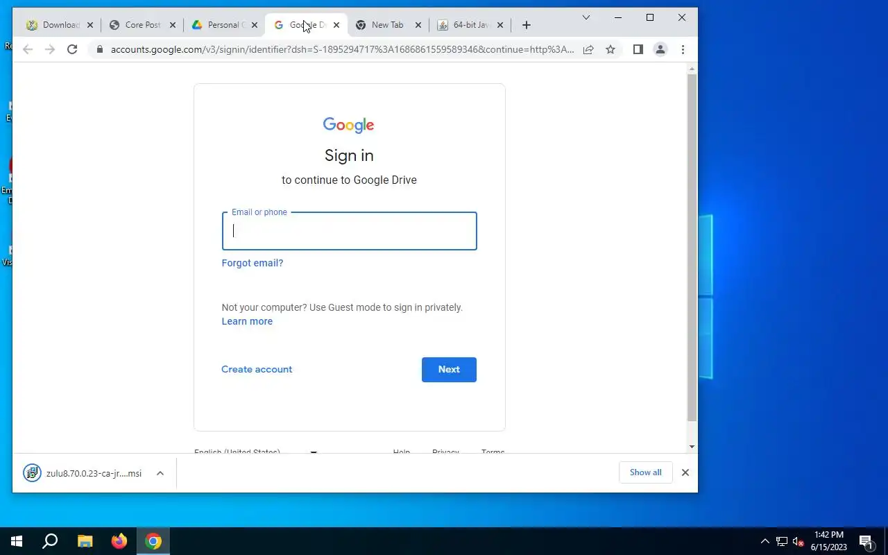The height and width of the screenshot is (555, 888).
Task: Dismiss the downloads bar
Action: tap(685, 472)
